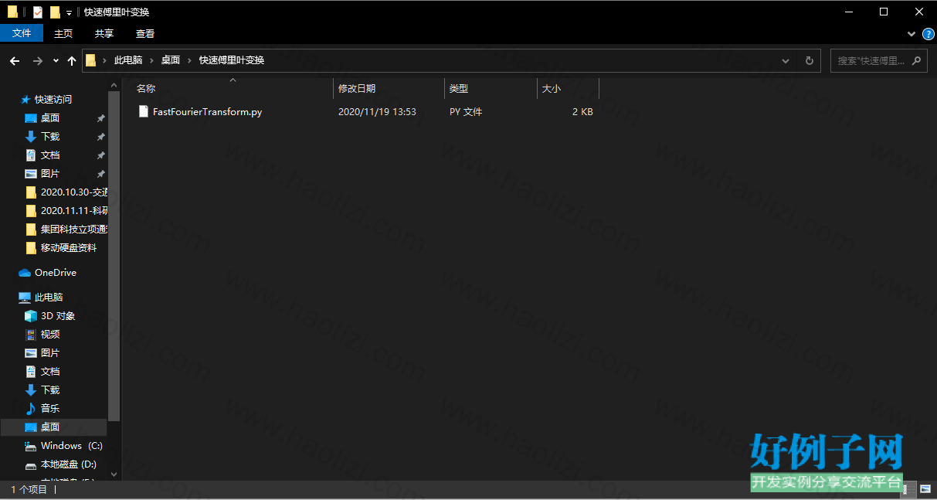Expand the ribbon with the chevron
Screen dimensions: 937x500
pyautogui.click(x=912, y=34)
